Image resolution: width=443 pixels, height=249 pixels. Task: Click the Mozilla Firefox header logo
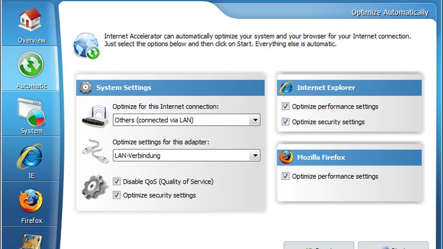click(x=286, y=157)
